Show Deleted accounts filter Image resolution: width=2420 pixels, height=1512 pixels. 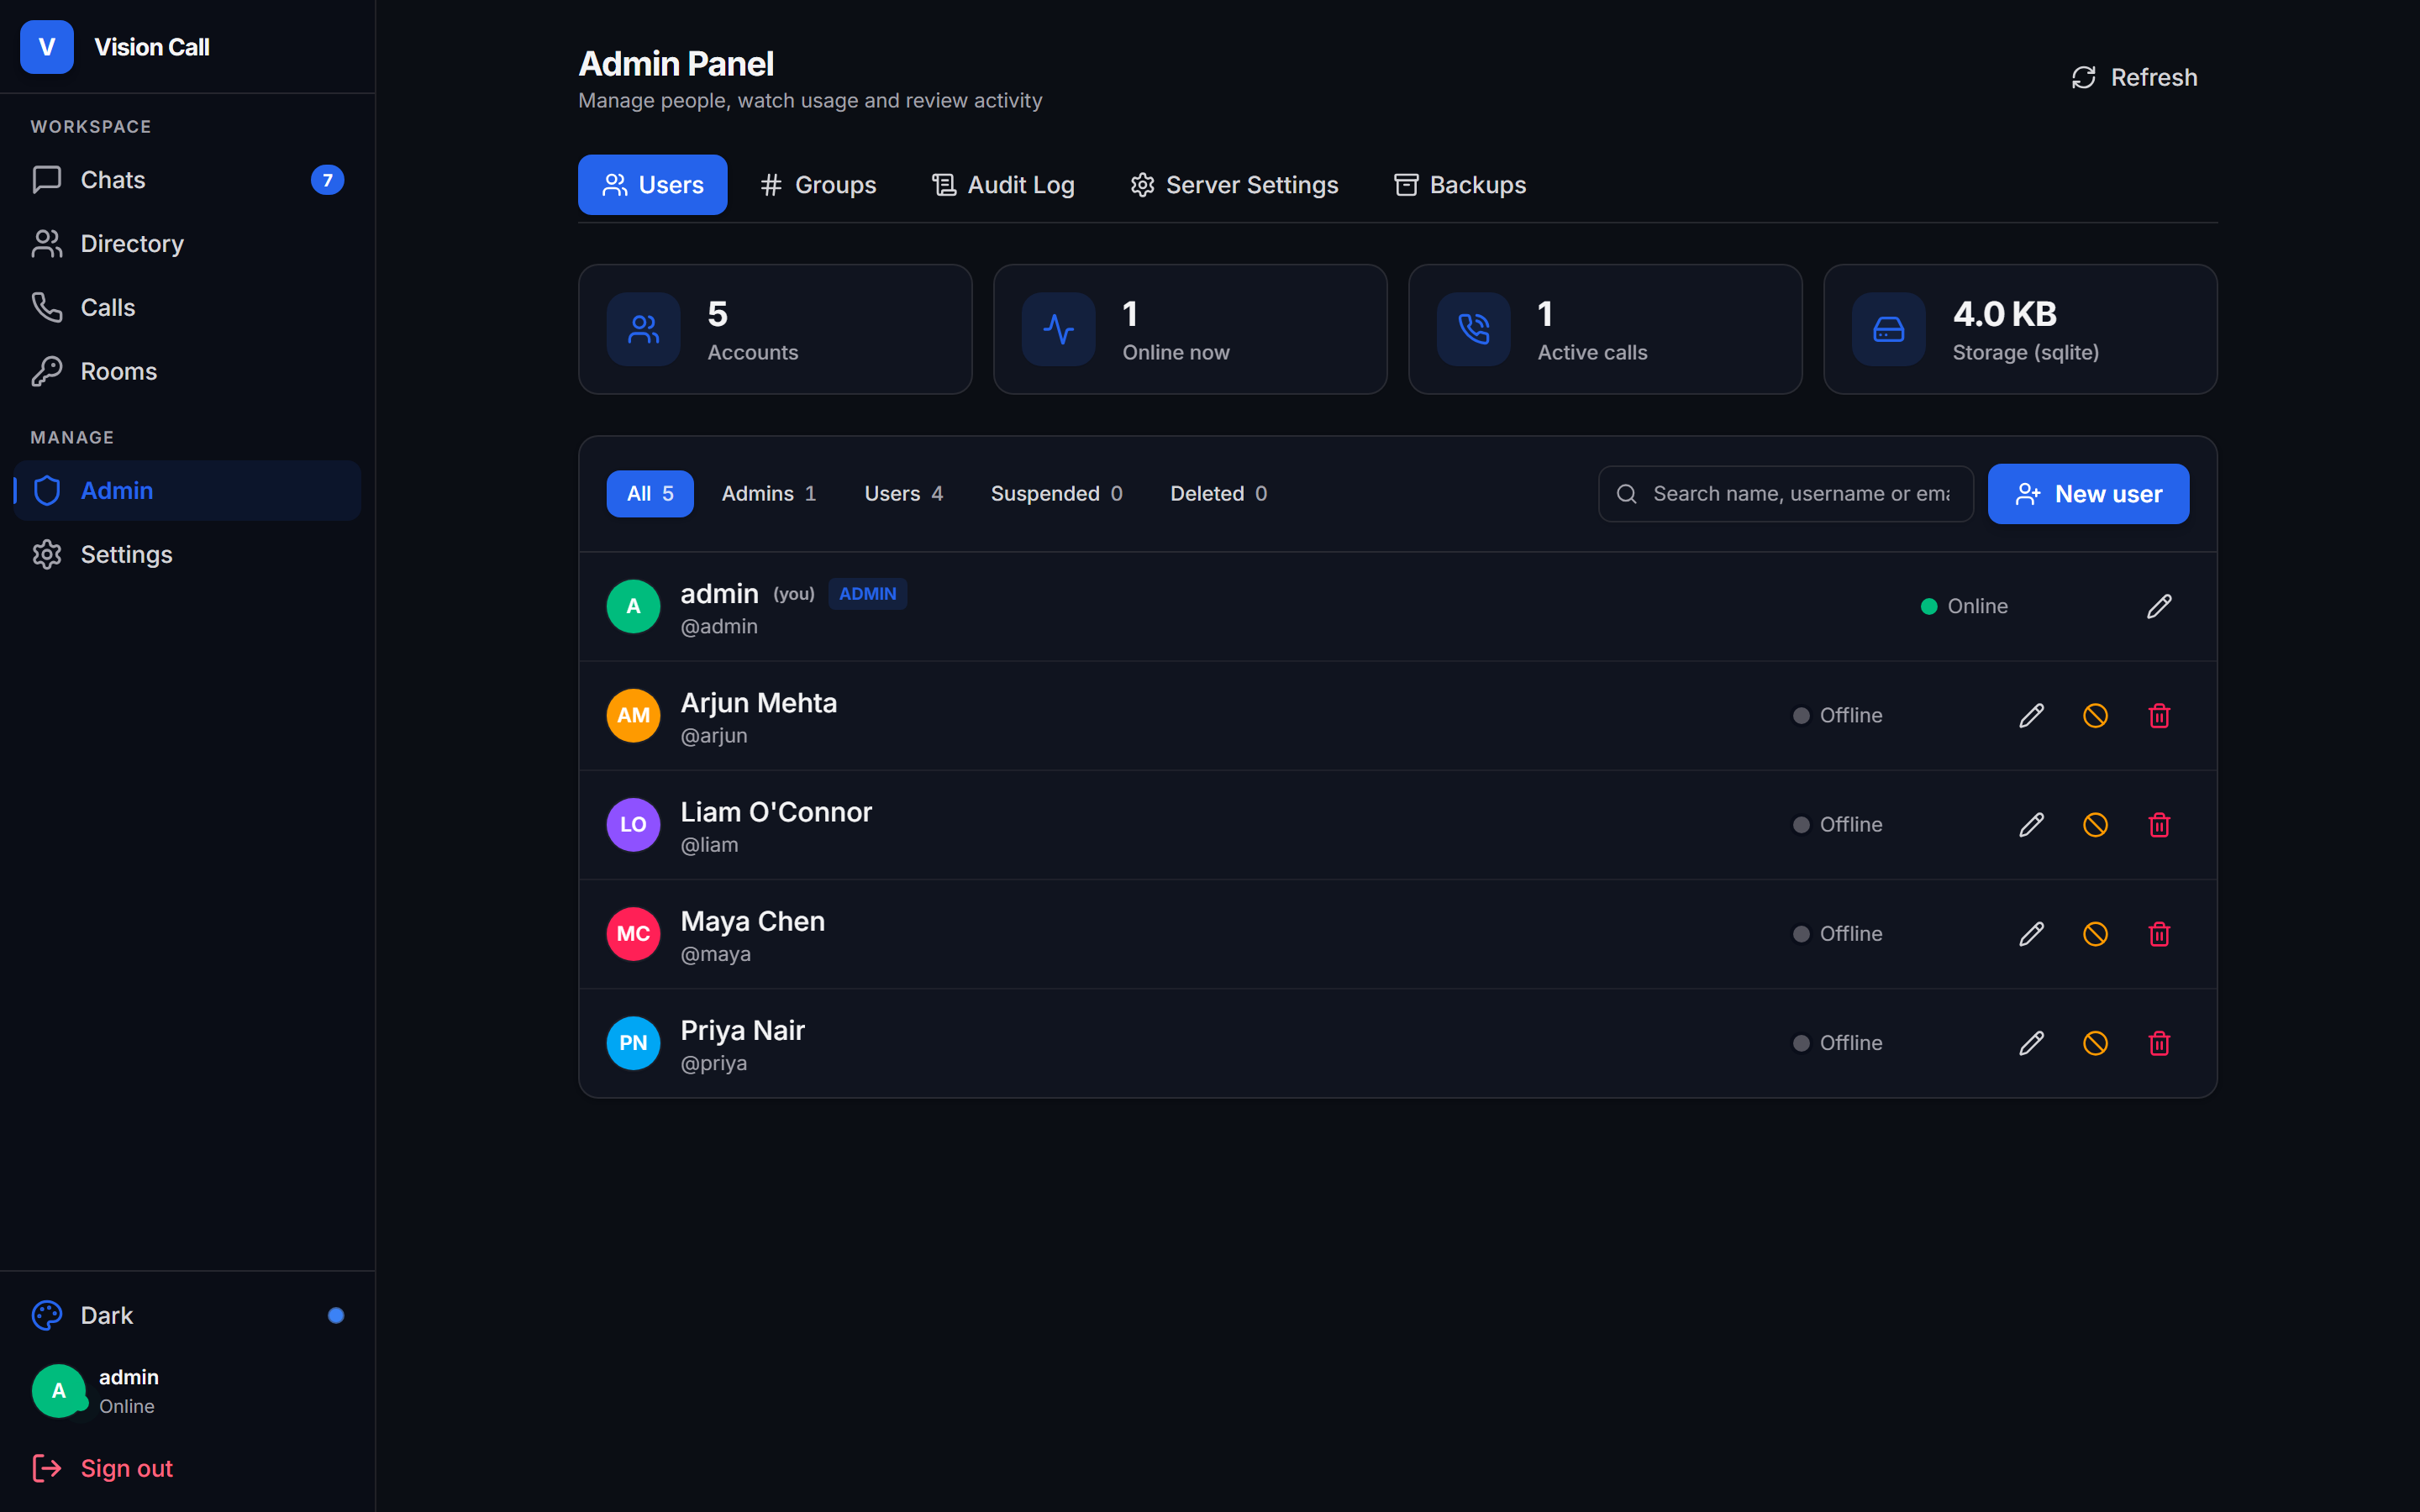click(x=1218, y=493)
